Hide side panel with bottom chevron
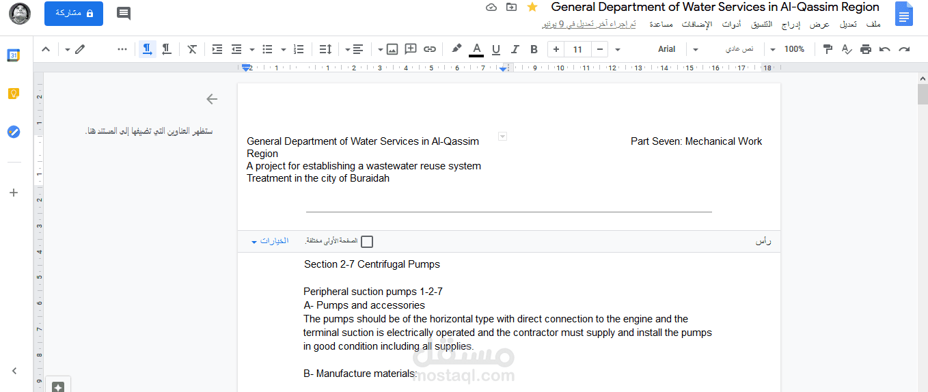928x392 pixels. (14, 371)
